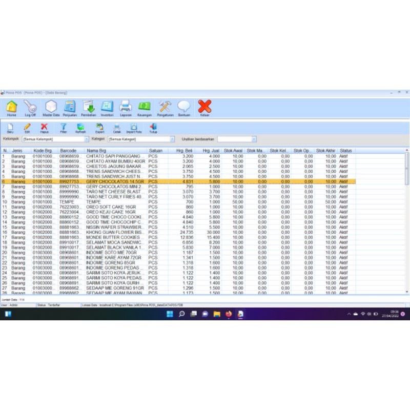The image size is (410, 410).
Task: Select the MONDE BUTTER COOKIES row
Action: click(178, 237)
